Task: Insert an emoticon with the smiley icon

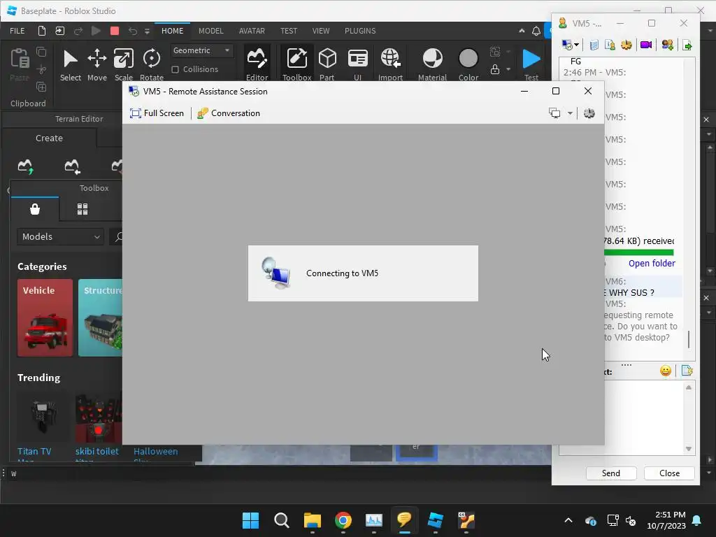Action: pos(666,371)
